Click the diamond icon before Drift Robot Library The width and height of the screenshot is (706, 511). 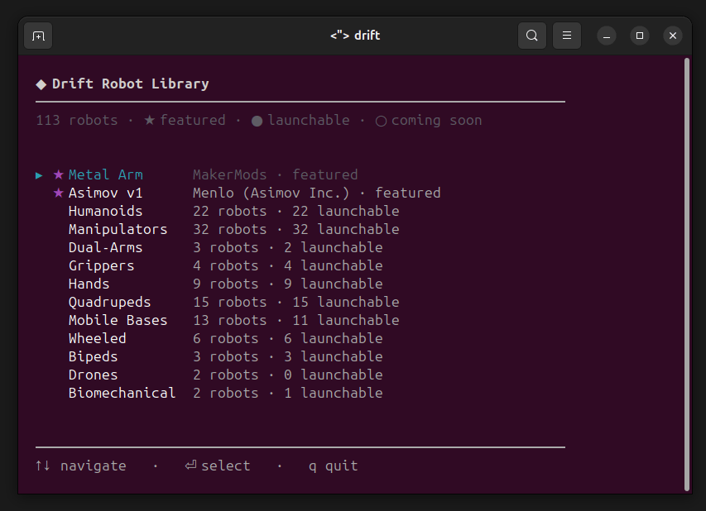click(x=41, y=84)
